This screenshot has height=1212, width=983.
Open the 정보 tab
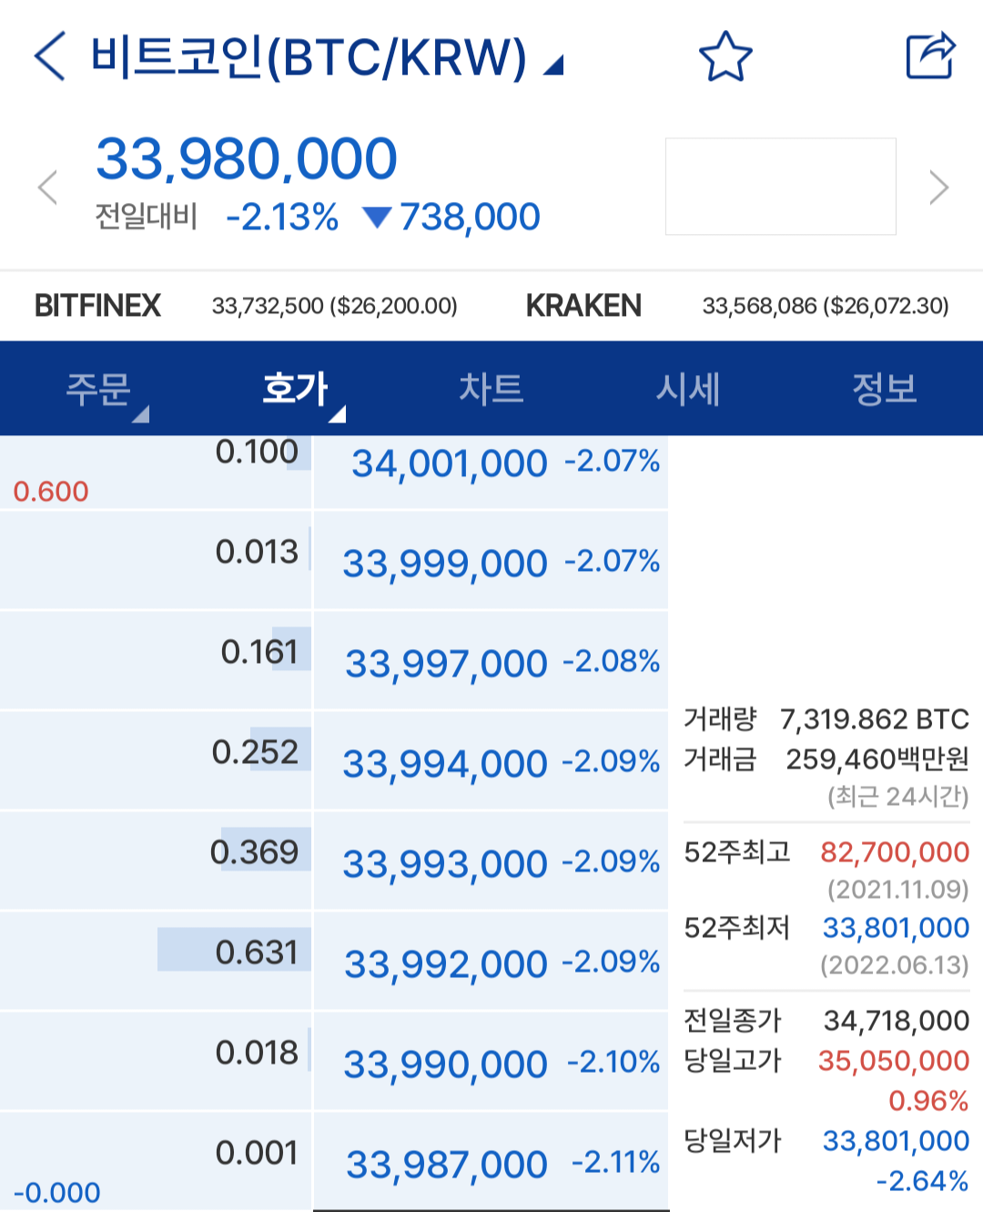click(x=884, y=389)
